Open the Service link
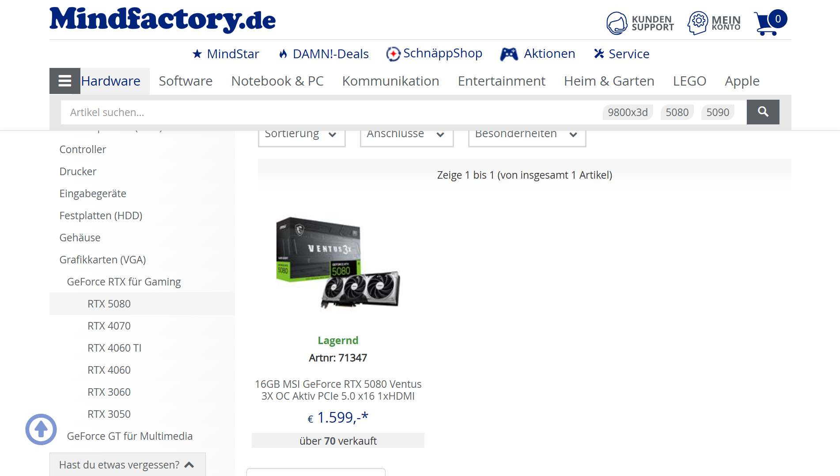Image resolution: width=840 pixels, height=476 pixels. coord(629,54)
